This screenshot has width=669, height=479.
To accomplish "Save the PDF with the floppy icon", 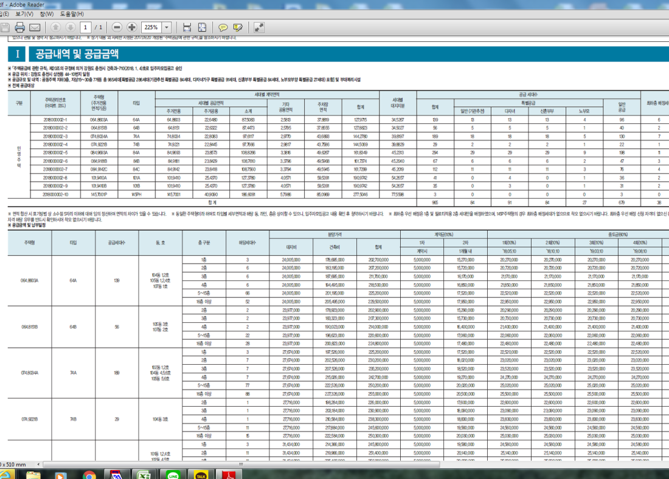I will (x=5, y=27).
